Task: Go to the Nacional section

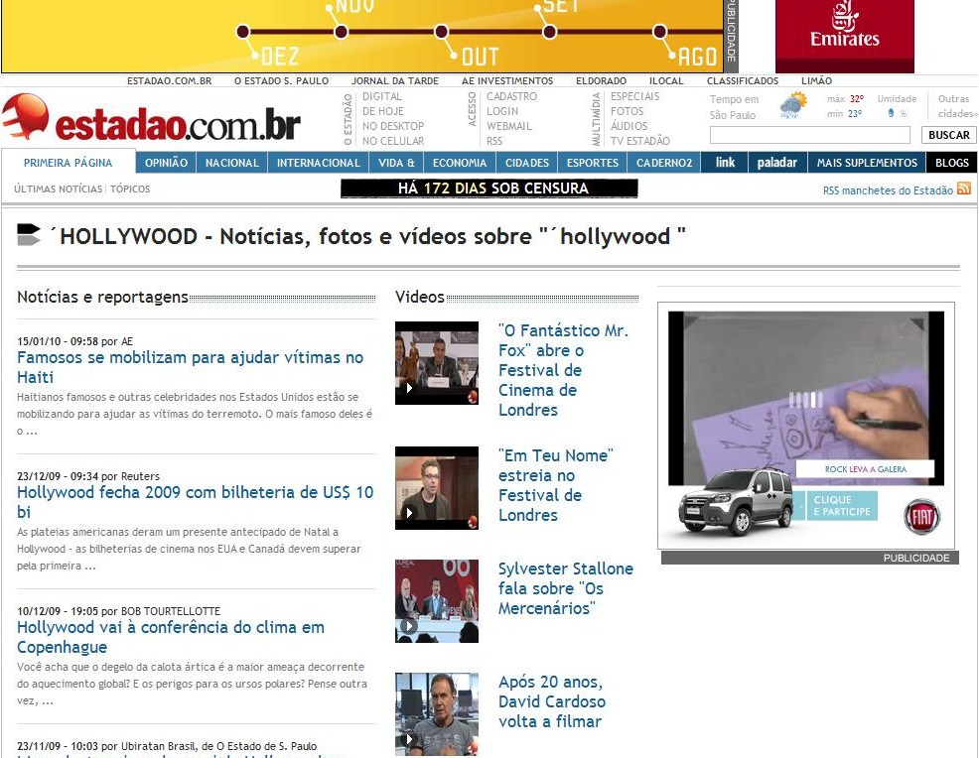Action: [231, 163]
